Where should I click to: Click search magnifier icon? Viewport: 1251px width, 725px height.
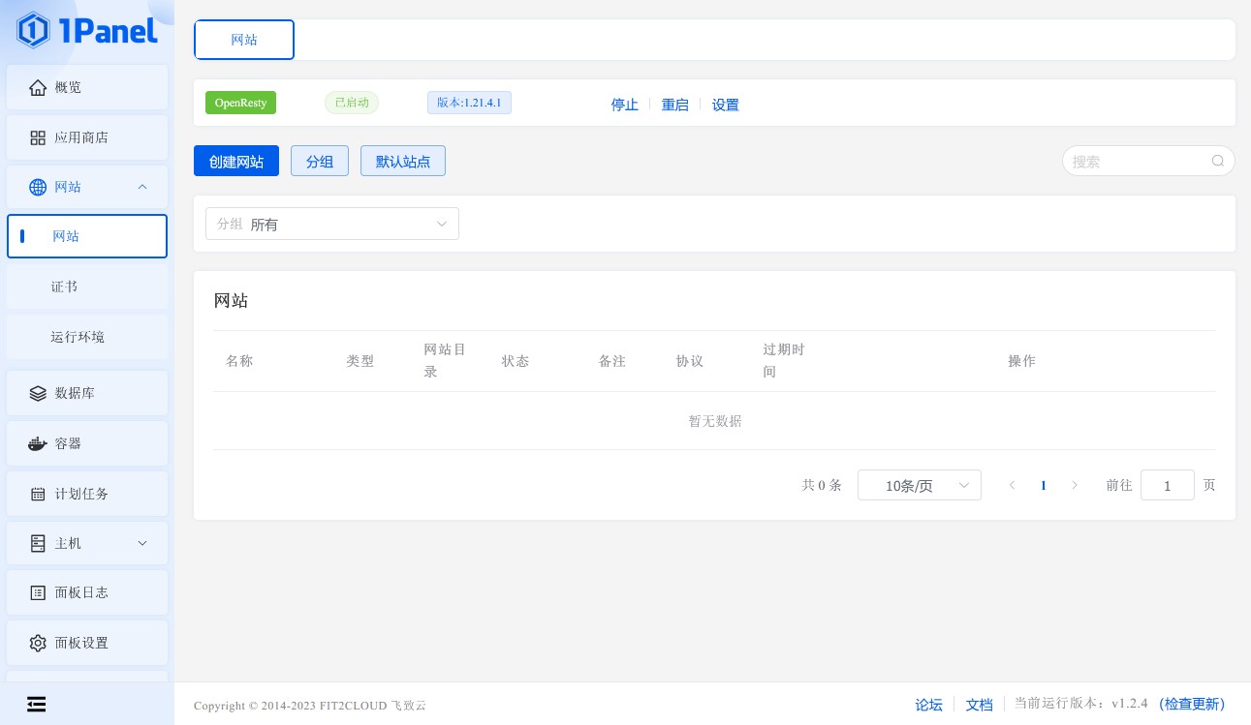[1218, 161]
